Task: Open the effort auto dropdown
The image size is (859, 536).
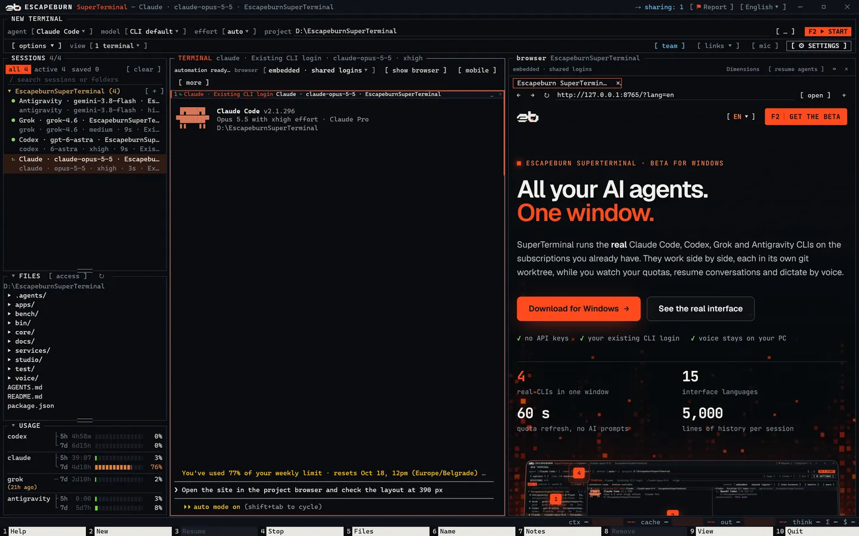Action: [x=239, y=32]
